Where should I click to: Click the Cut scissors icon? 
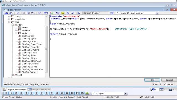click(18, 13)
